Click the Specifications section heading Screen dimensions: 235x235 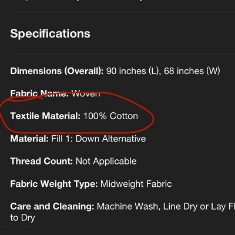(x=50, y=33)
